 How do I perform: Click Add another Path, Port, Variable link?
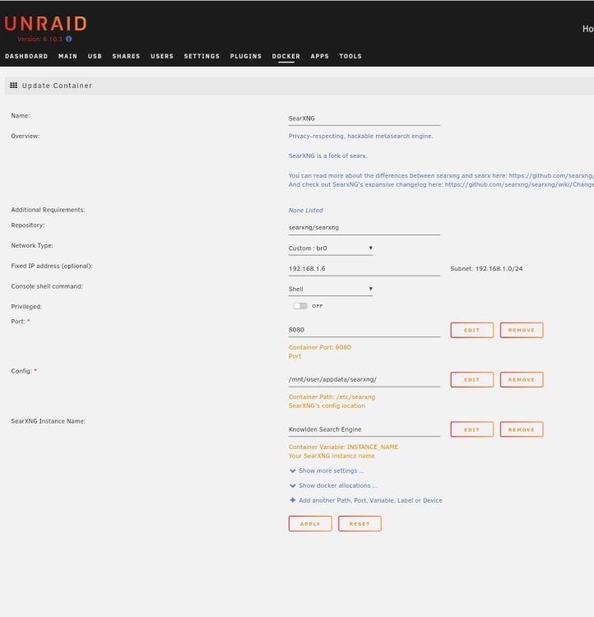coord(370,500)
